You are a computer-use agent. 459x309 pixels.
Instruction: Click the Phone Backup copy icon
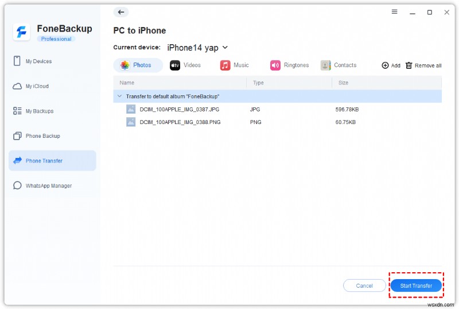pos(17,136)
